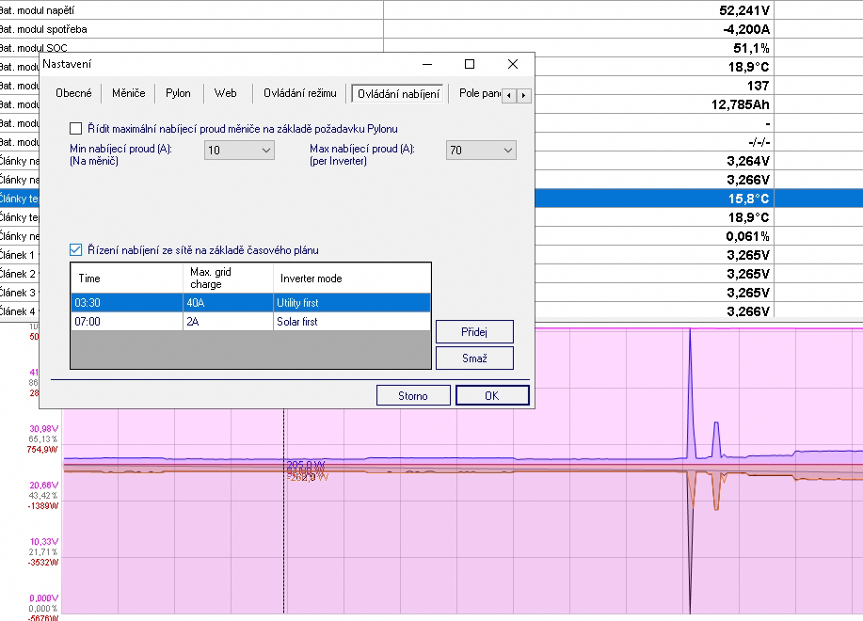Screen dimensions: 863x621
Task: Confirm settings with OK button
Action: (491, 396)
